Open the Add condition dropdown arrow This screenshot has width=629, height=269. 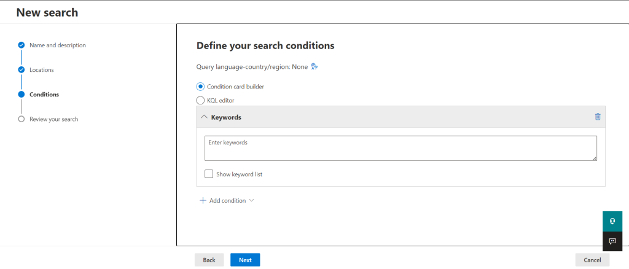coord(251,200)
